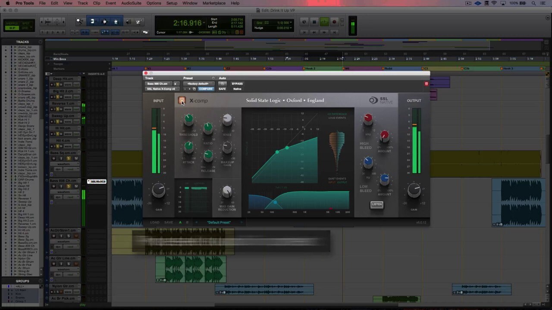Click the Tab to Transients button
The height and width of the screenshot is (310, 552).
85,32
